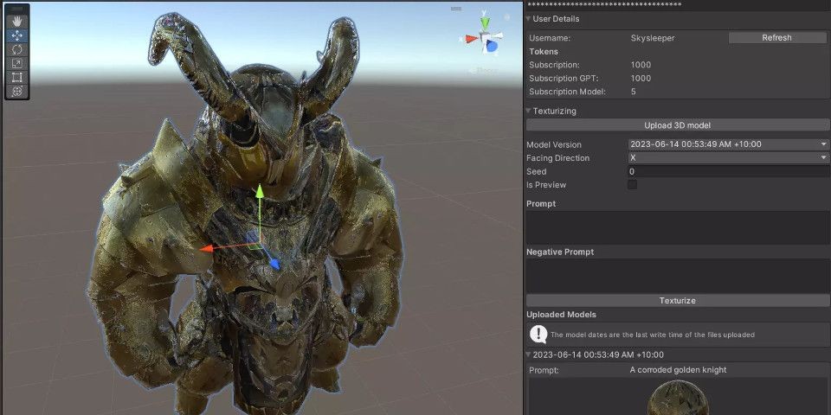
Task: Click the Subscription: label
Action: tap(554, 65)
